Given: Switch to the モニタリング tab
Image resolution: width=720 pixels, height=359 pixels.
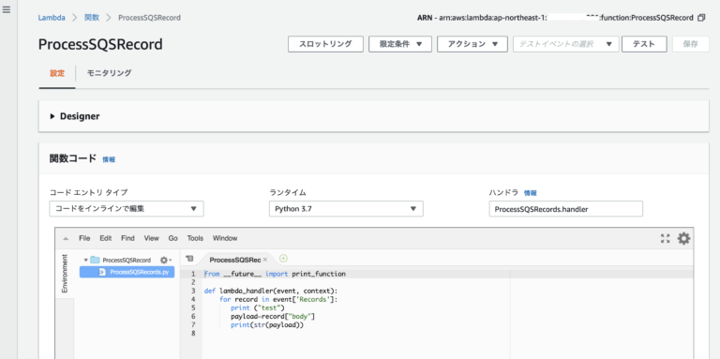Looking at the screenshot, I should click(x=110, y=73).
